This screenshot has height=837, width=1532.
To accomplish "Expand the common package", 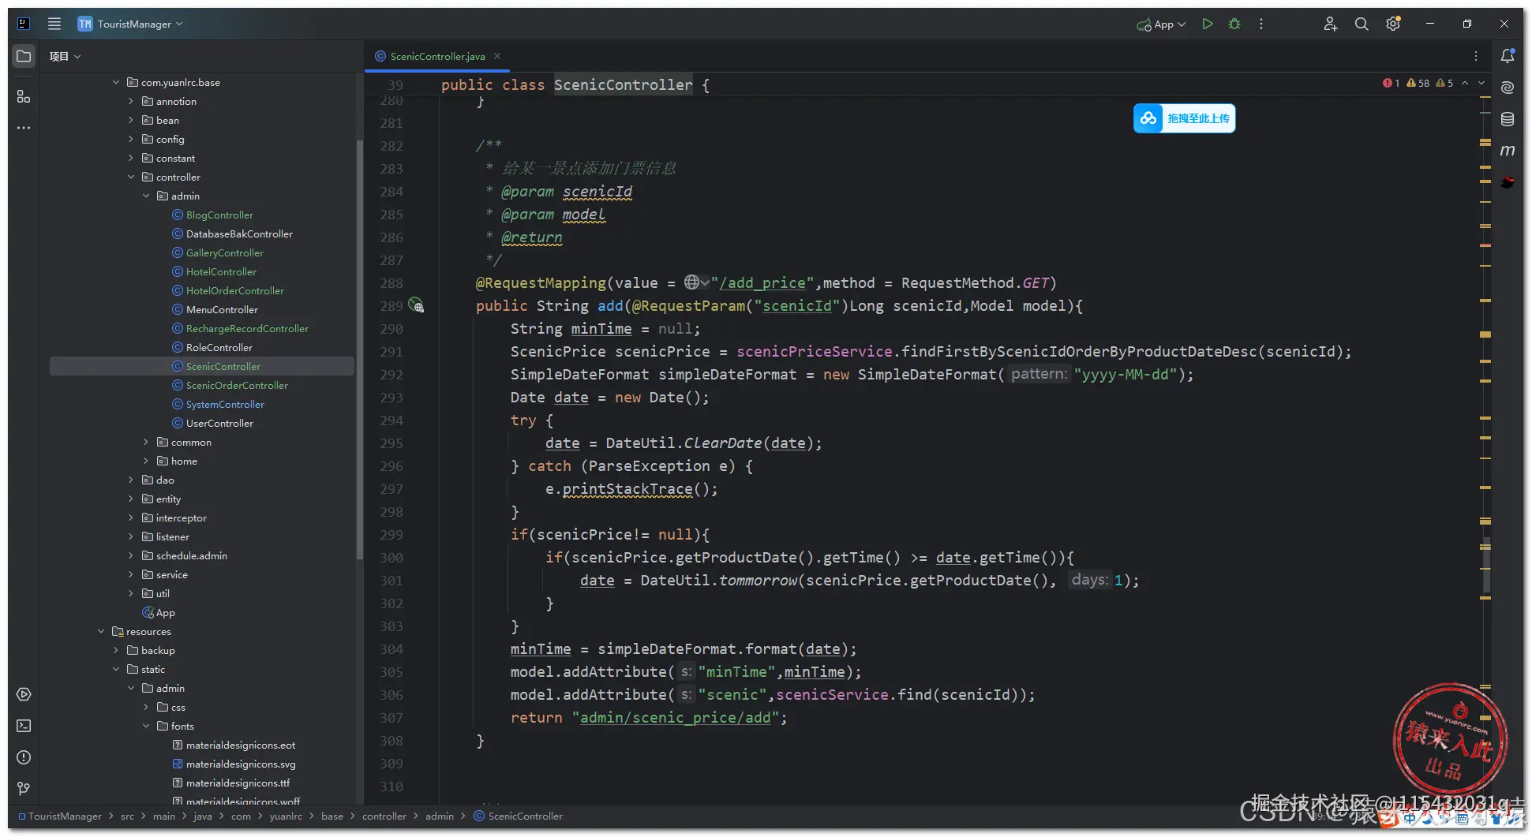I will click(146, 442).
